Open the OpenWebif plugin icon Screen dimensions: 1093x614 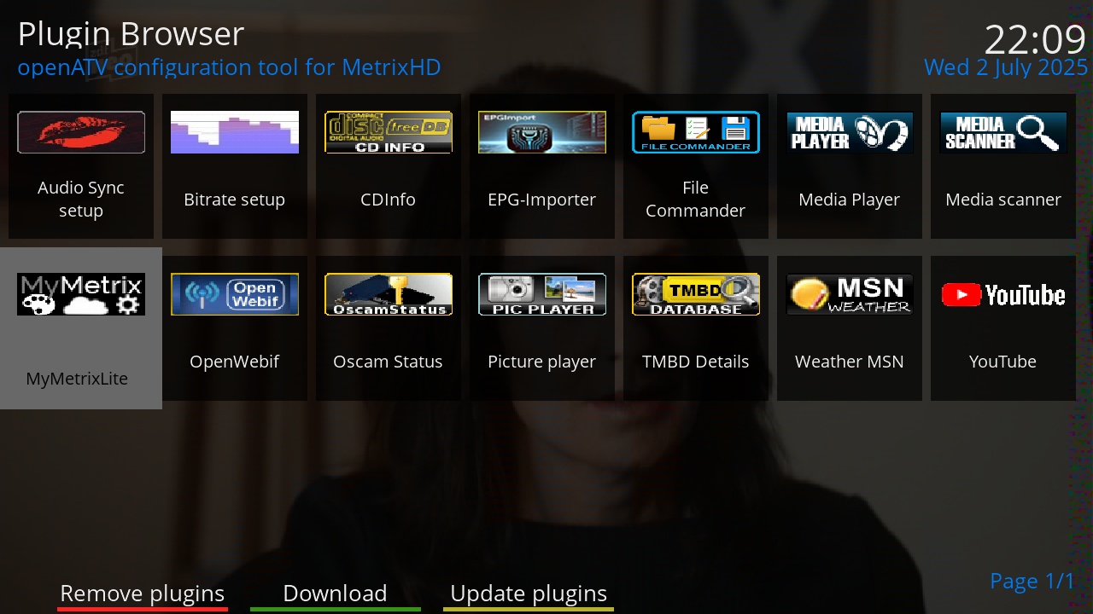pos(235,294)
